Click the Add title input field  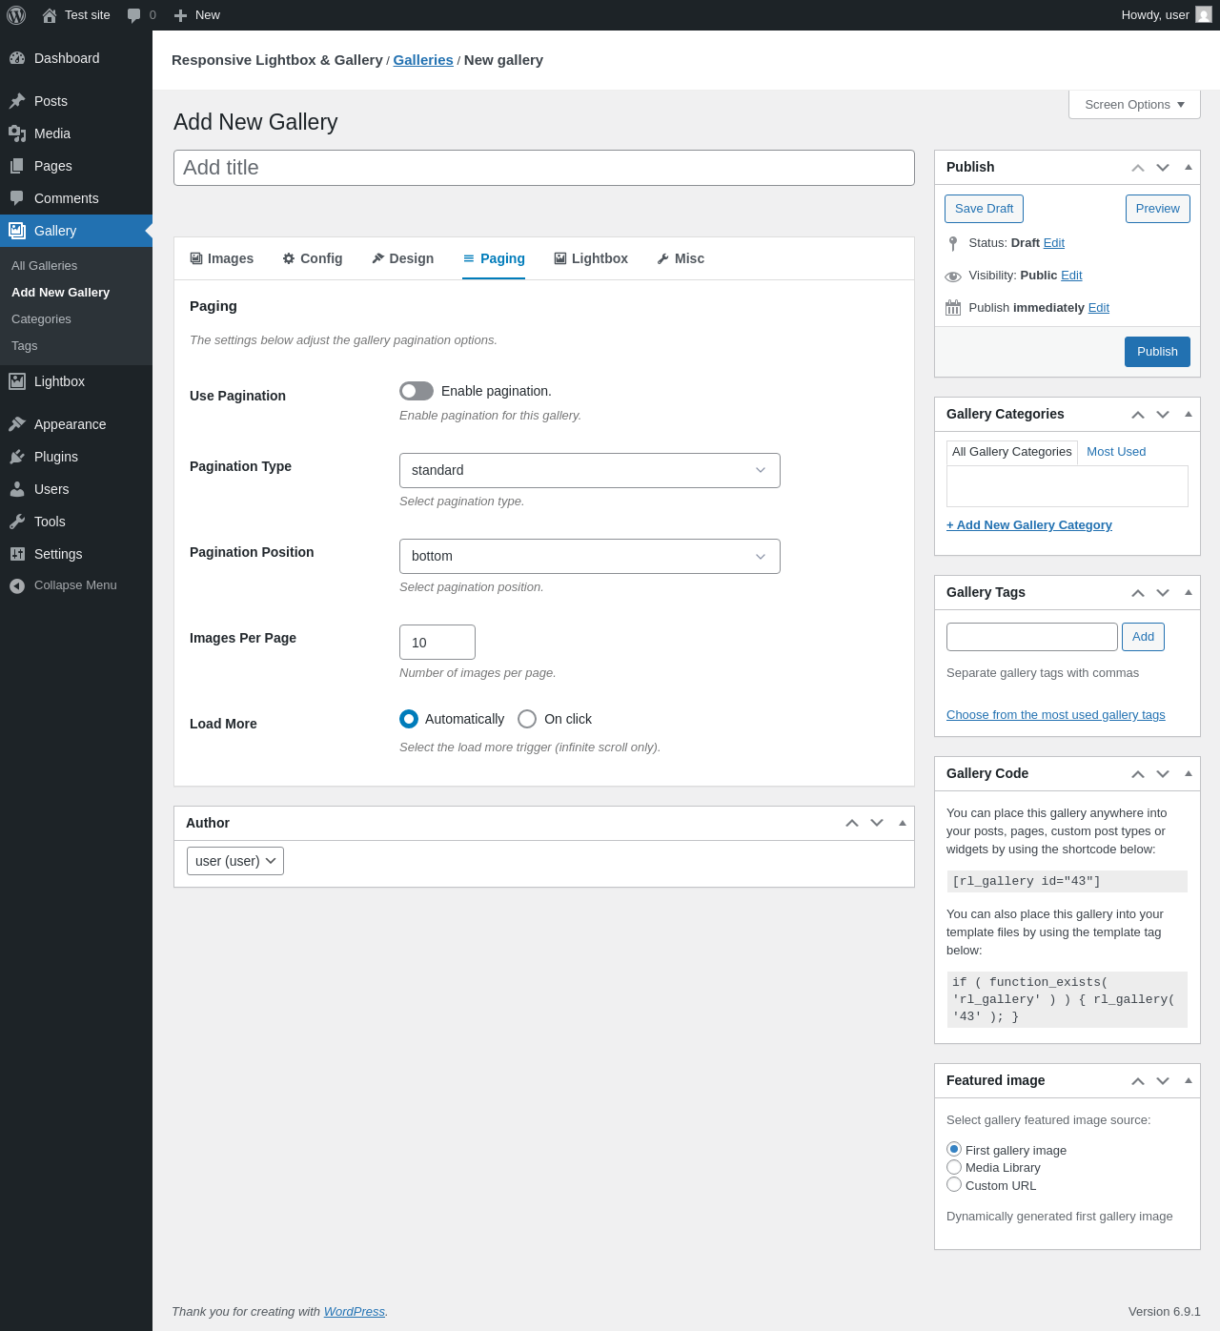coord(544,168)
